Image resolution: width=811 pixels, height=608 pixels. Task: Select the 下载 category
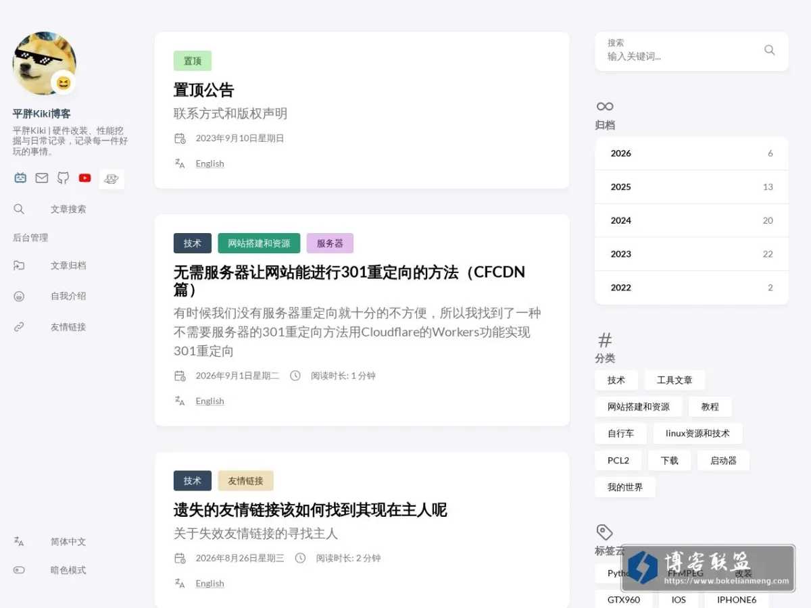click(670, 461)
